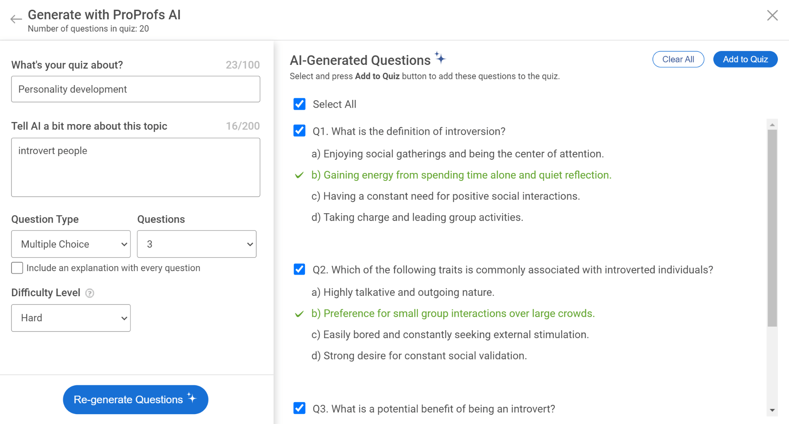789x424 pixels.
Task: Change the number of Questions from 3
Action: coord(196,244)
